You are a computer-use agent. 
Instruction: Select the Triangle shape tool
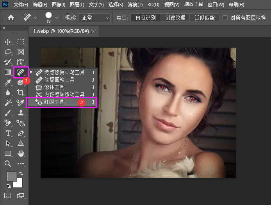21,143
